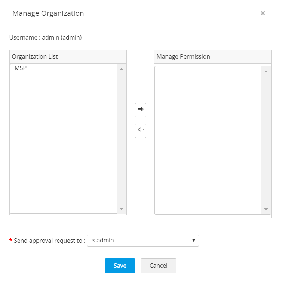Open the 's admin' approver combo box
The height and width of the screenshot is (282, 282).
[142, 241]
